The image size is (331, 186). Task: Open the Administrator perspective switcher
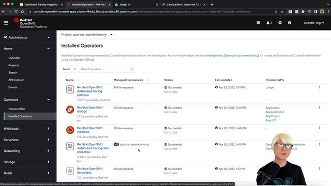click(27, 37)
